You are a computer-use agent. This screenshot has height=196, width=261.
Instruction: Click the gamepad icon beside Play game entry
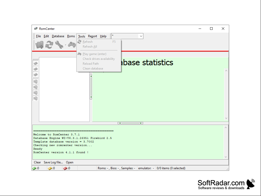pyautogui.click(x=79, y=54)
